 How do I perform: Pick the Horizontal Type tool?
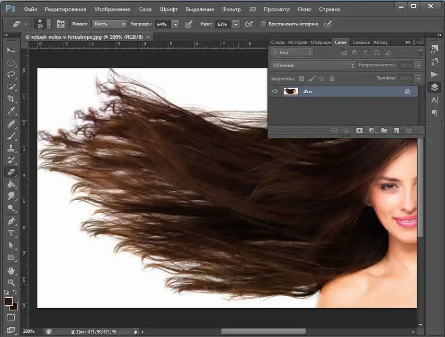pyautogui.click(x=11, y=233)
